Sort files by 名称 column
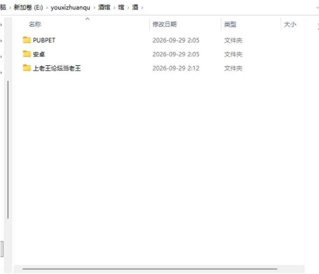 (35, 24)
